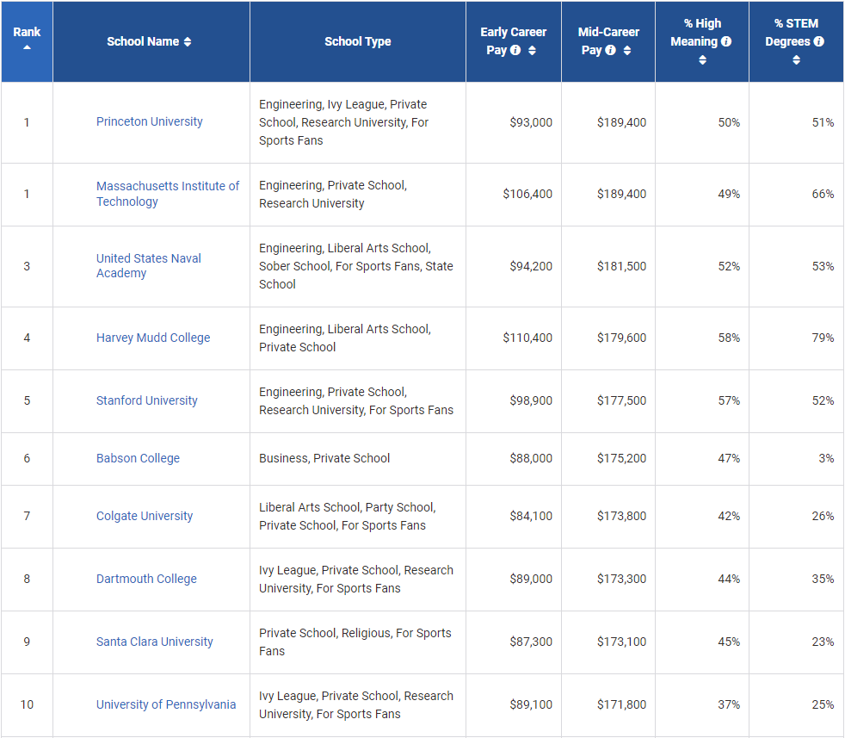The height and width of the screenshot is (738, 845).
Task: Visit the United States Naval Academy link
Action: pyautogui.click(x=149, y=266)
